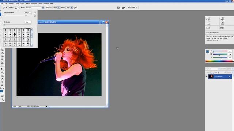234x131 pixels.
Task: Toggle Quick Mask mode in the toolbox
Action: click(x=2, y=96)
